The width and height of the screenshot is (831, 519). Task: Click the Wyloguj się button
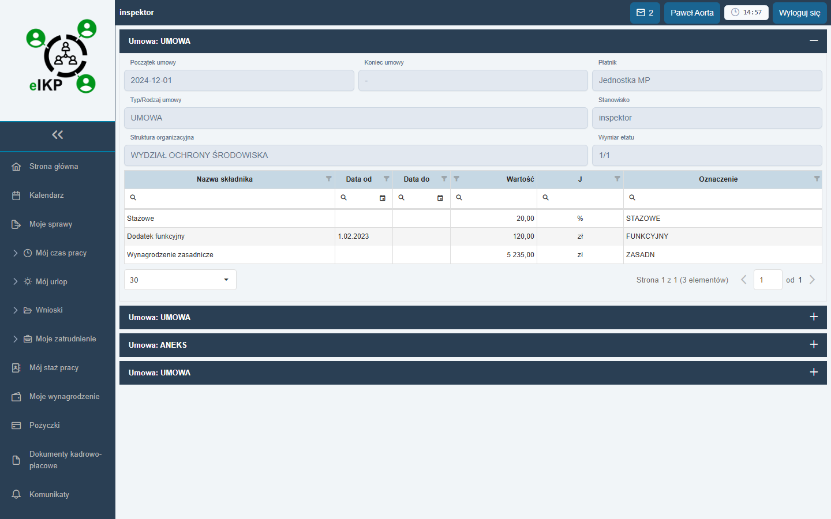pos(799,13)
